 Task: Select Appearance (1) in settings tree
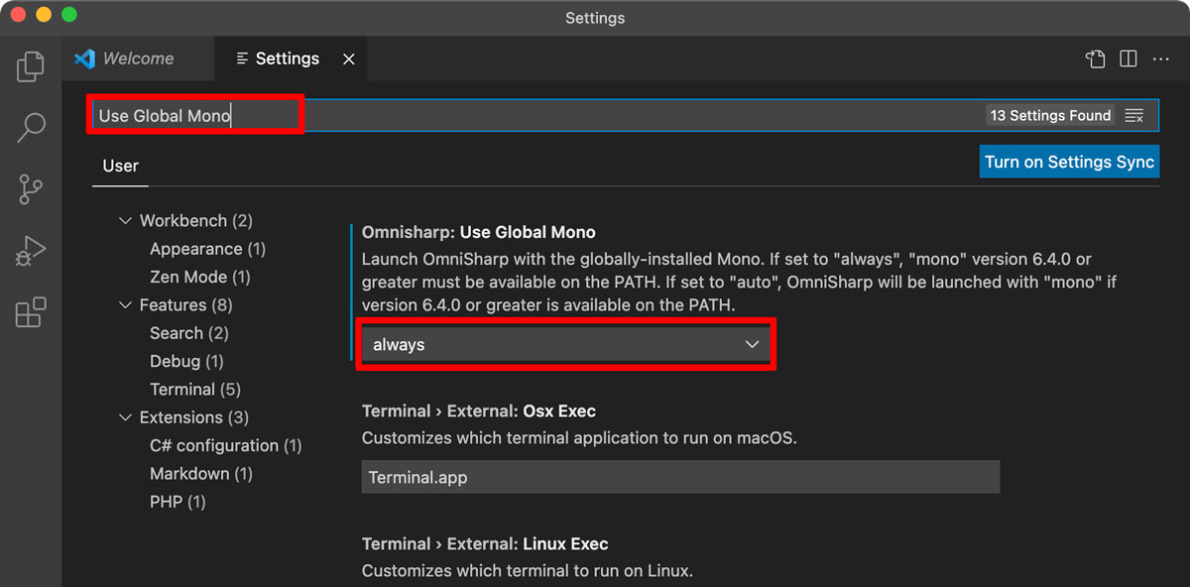point(207,249)
